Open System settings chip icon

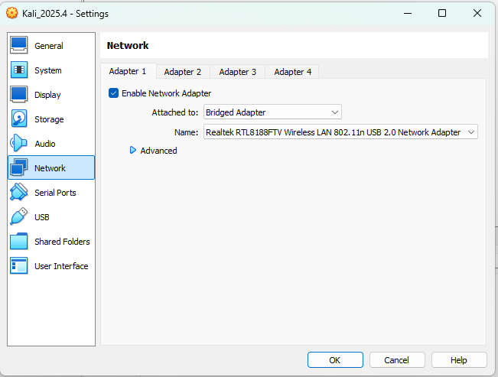(19, 70)
